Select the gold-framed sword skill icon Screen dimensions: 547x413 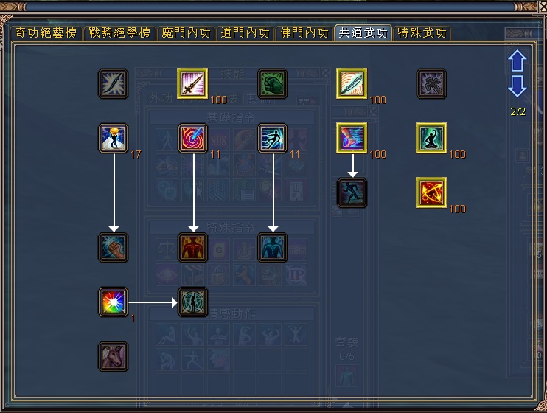tap(192, 83)
